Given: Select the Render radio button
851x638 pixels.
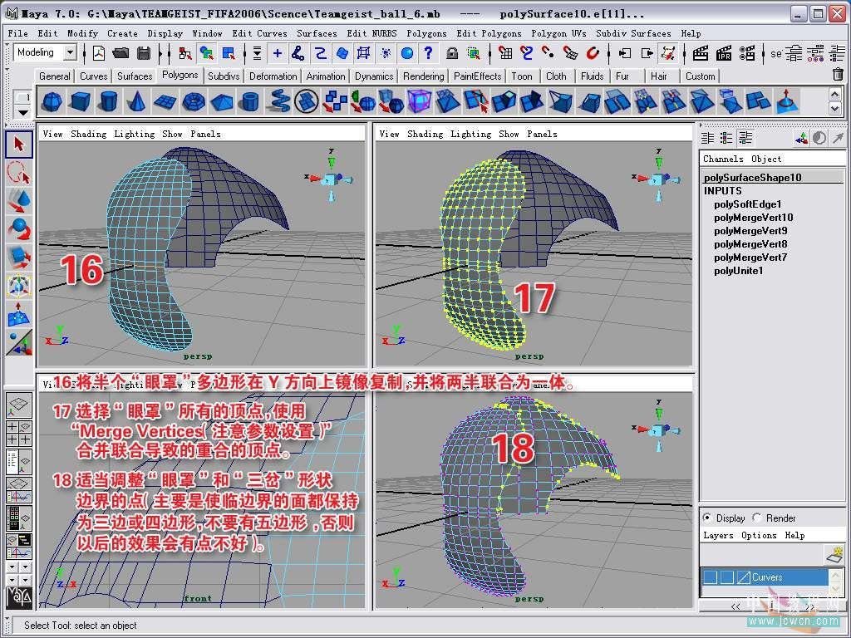Looking at the screenshot, I should [757, 518].
